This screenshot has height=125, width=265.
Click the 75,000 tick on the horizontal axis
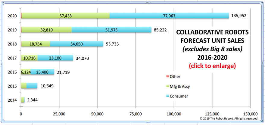135,114
